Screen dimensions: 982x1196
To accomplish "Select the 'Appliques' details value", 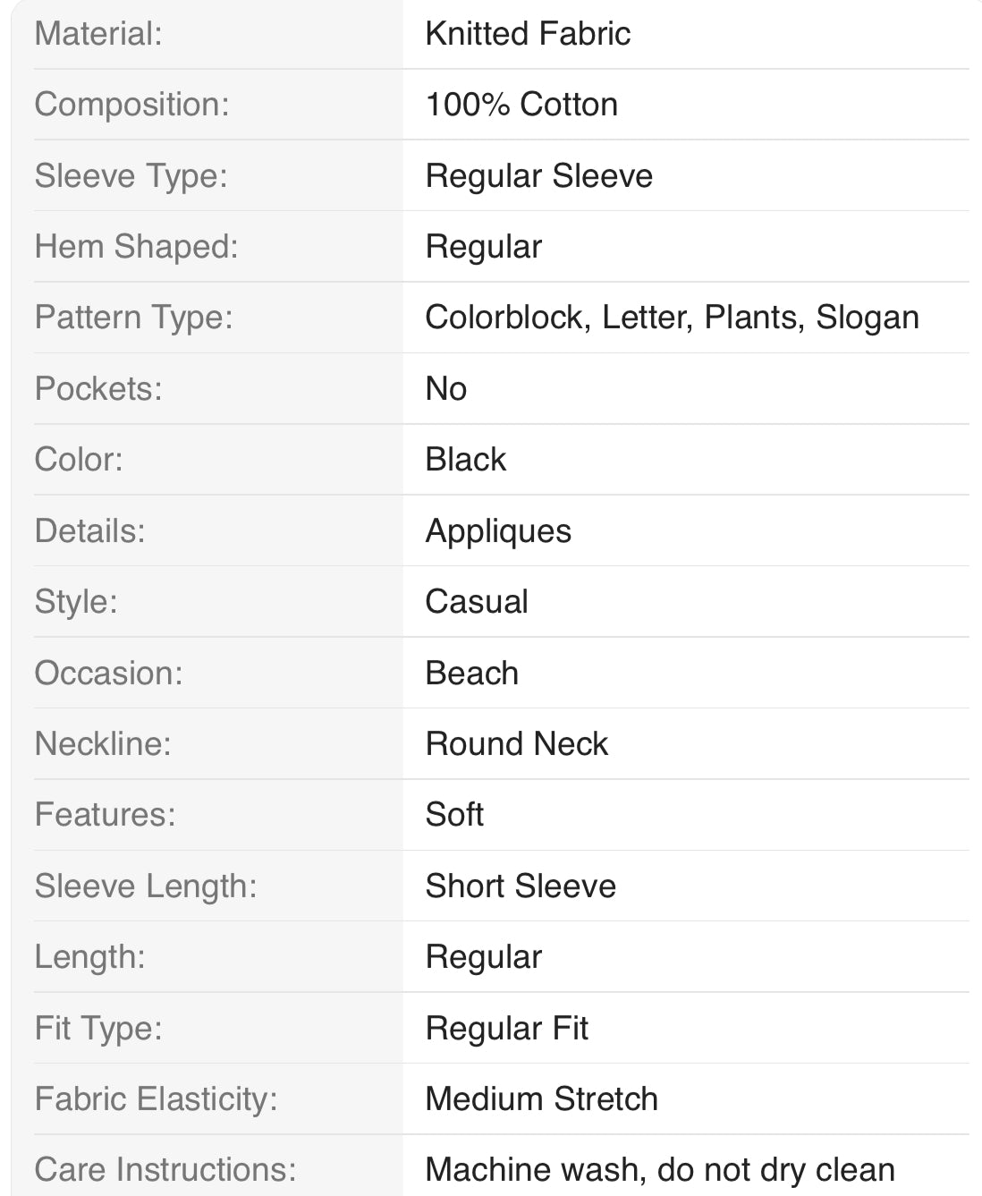I will 498,531.
